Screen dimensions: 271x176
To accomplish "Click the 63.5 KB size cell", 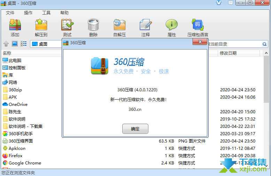I will [x=167, y=141].
